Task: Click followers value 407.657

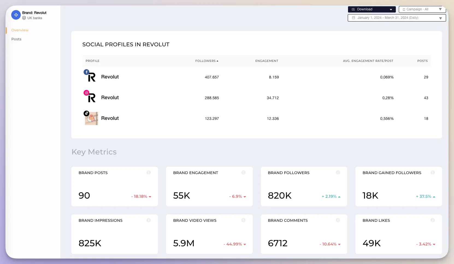Action: click(212, 77)
